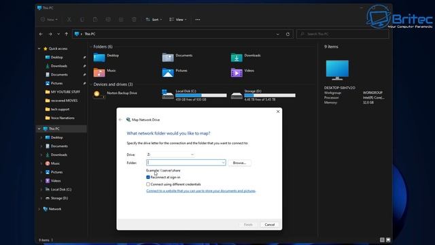Expand Network in the sidebar
Image resolution: width=435 pixels, height=245 pixels.
click(39, 209)
